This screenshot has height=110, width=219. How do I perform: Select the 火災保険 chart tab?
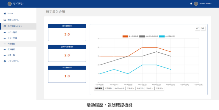(108, 89)
